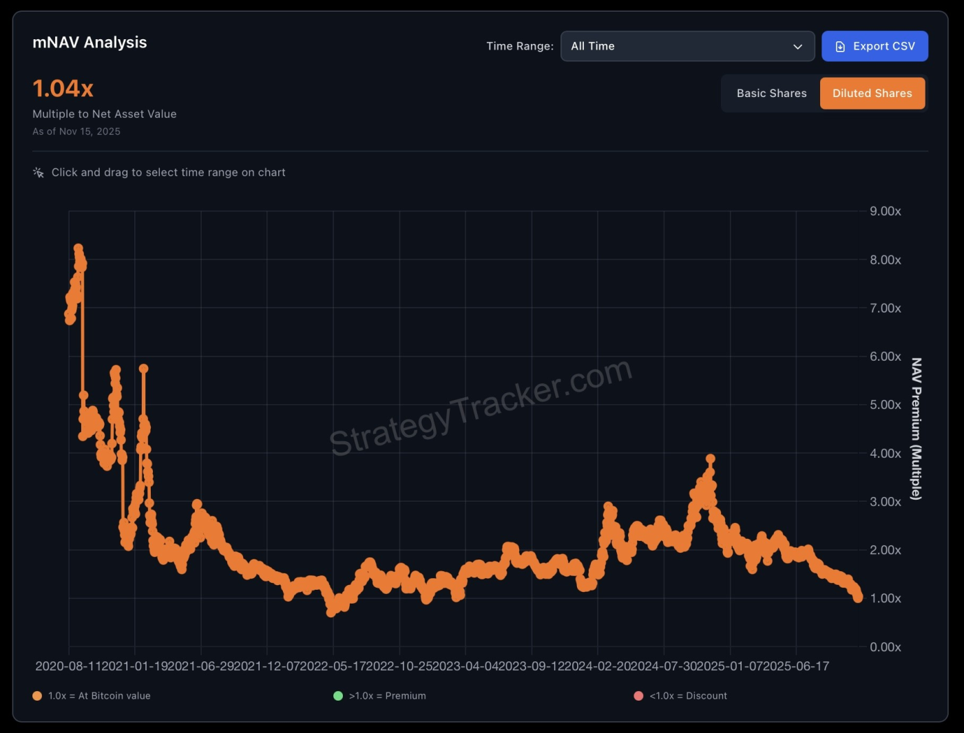Click the 9.00x axis label
This screenshot has height=733, width=964.
click(x=885, y=211)
